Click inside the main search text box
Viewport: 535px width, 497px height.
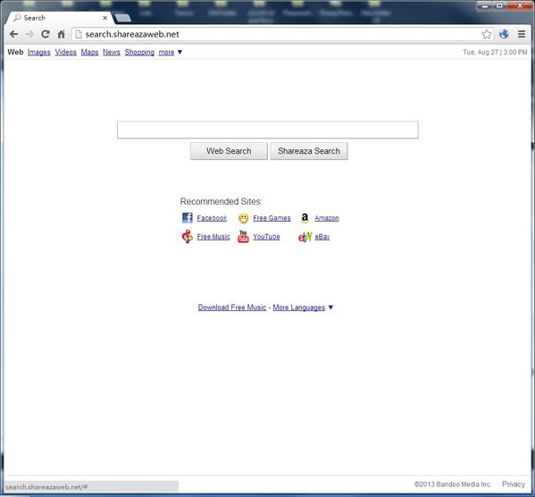point(268,130)
